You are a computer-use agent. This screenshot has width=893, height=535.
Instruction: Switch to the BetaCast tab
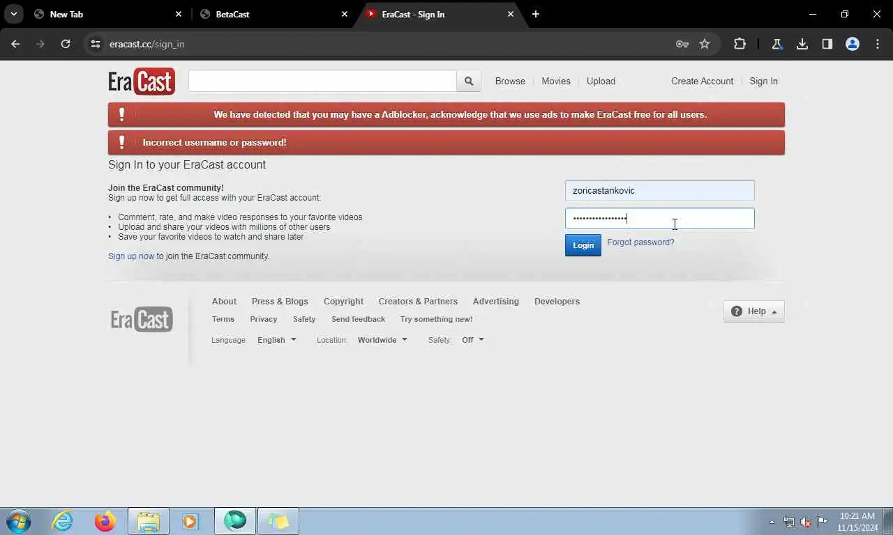272,14
